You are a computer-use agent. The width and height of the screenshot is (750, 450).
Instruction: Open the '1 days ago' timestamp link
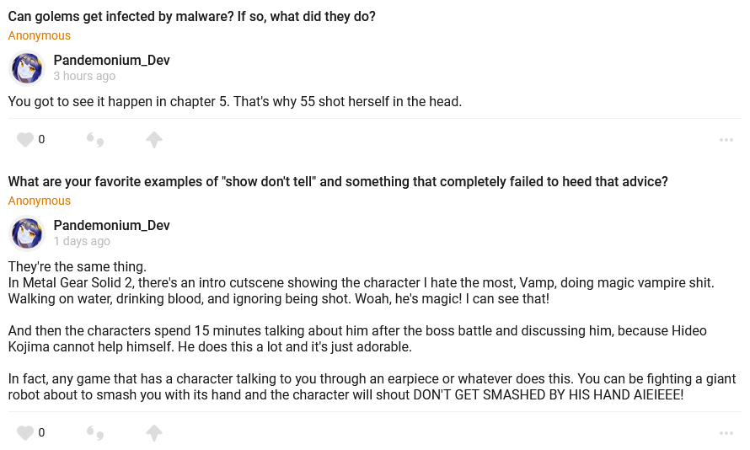[x=82, y=241]
